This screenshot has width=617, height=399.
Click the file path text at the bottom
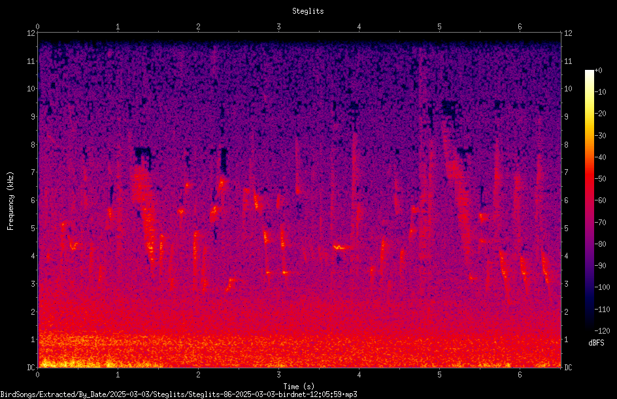tap(178, 394)
